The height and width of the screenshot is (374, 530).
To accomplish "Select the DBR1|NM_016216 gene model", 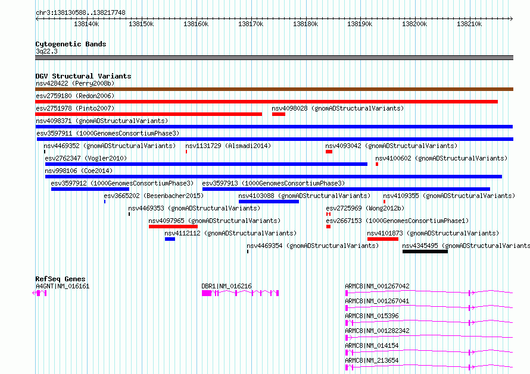I will pyautogui.click(x=241, y=293).
